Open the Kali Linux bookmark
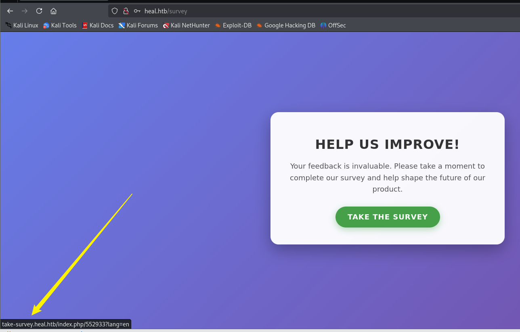This screenshot has width=520, height=332. [x=22, y=25]
